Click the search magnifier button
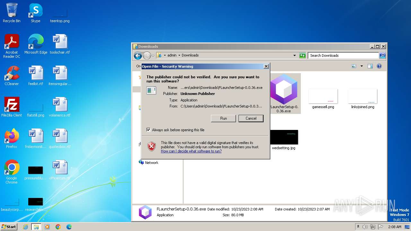The height and width of the screenshot is (231, 411). click(382, 56)
